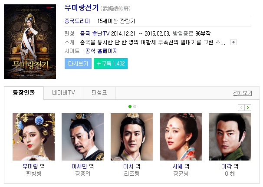Open the 이세민 역 character photo
This screenshot has height=187, width=263.
[x=83, y=137]
